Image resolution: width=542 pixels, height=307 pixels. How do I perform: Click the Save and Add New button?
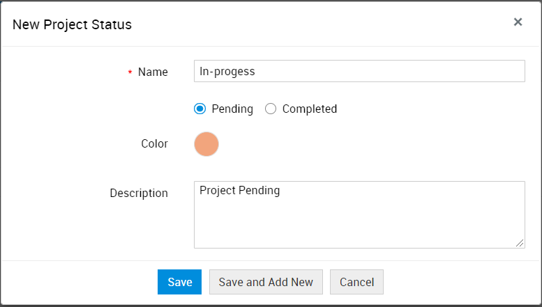point(266,282)
